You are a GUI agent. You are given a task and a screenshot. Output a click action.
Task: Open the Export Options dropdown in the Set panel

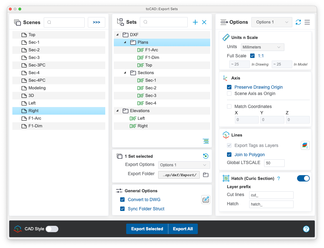tap(184, 165)
